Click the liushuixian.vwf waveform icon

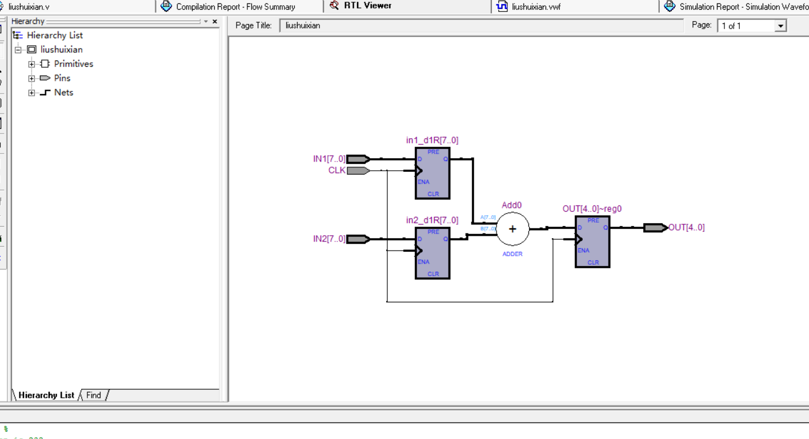(x=502, y=6)
